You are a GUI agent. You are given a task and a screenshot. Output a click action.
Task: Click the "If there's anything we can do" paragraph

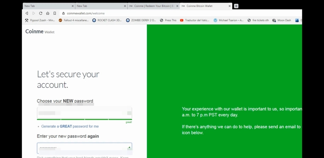241,130
